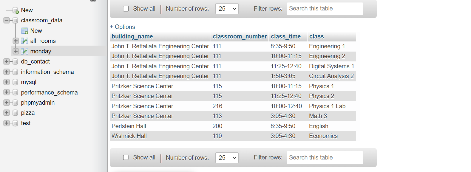The width and height of the screenshot is (471, 172).
Task: Select the all_rooms table icon
Action: (24, 41)
